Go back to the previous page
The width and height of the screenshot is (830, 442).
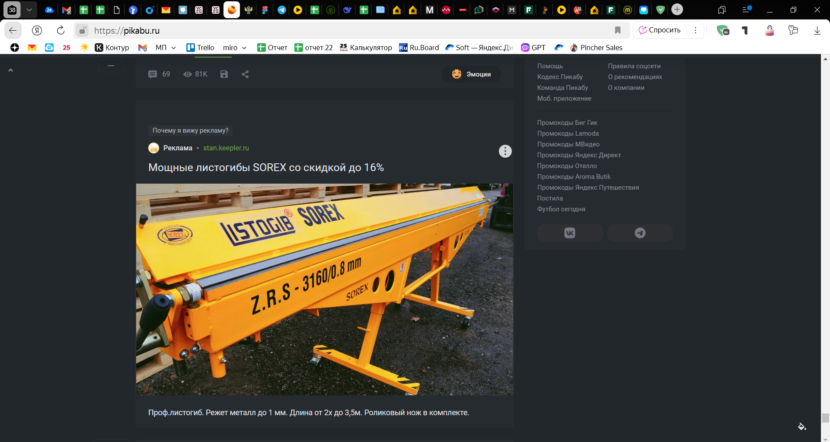13,30
